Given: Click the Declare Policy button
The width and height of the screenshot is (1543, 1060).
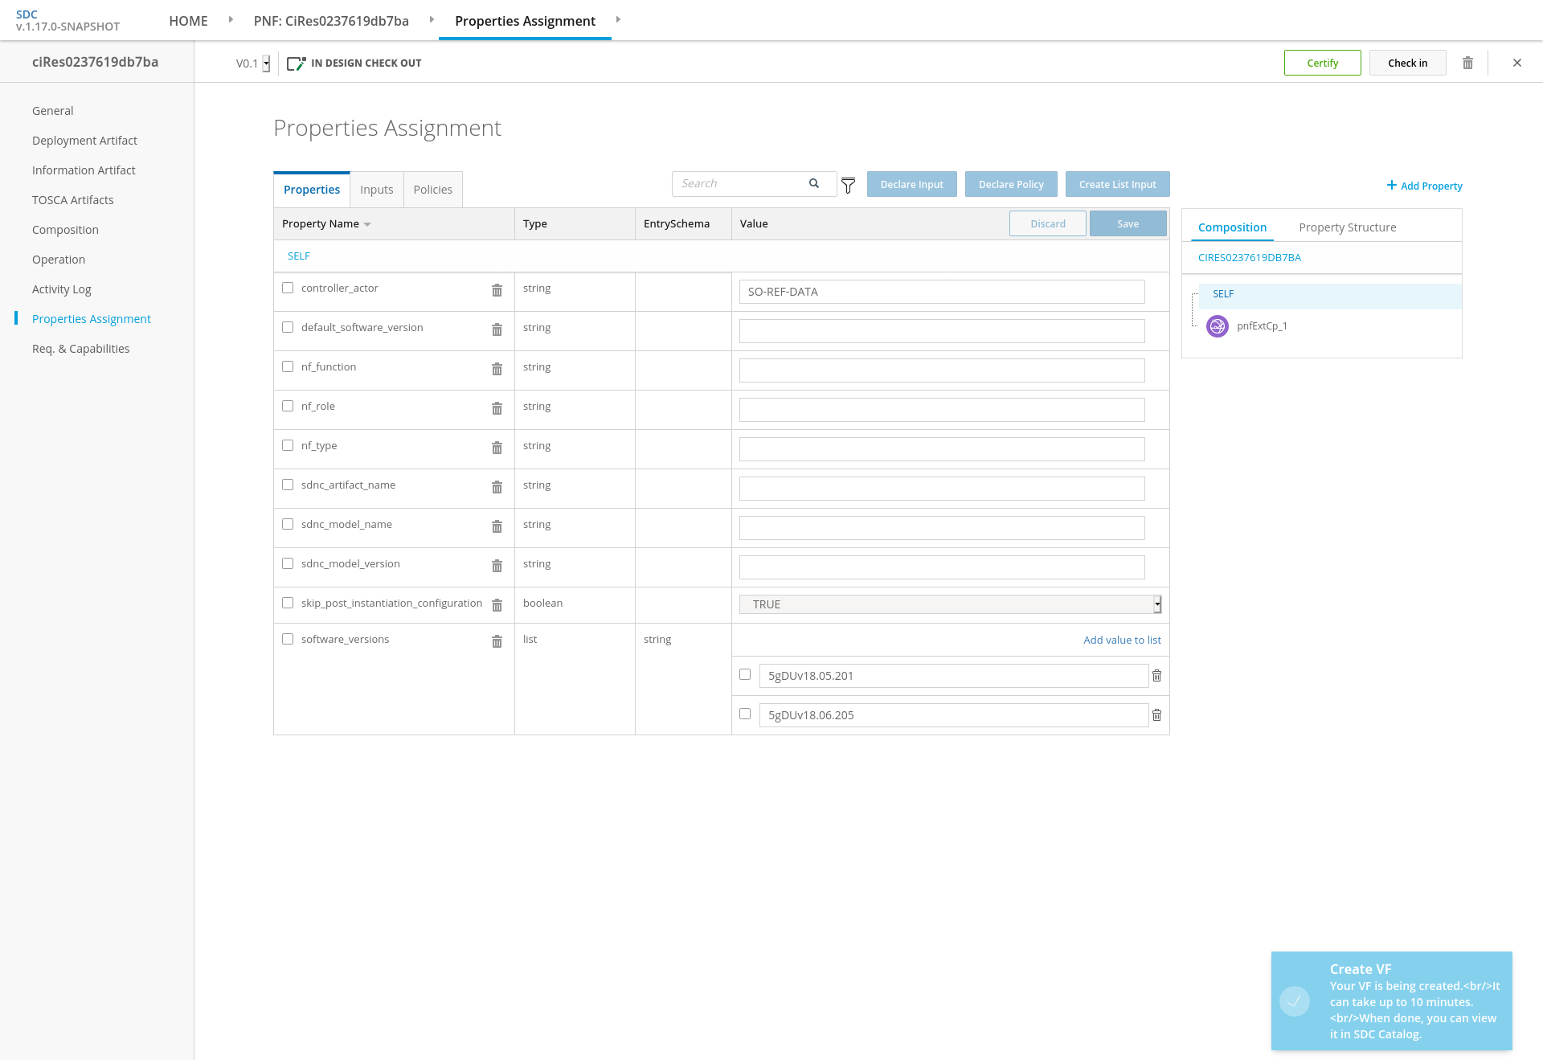Looking at the screenshot, I should pos(1011,184).
